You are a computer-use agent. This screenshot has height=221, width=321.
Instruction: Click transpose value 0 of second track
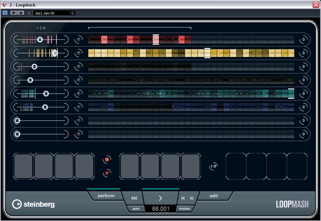coord(303,53)
